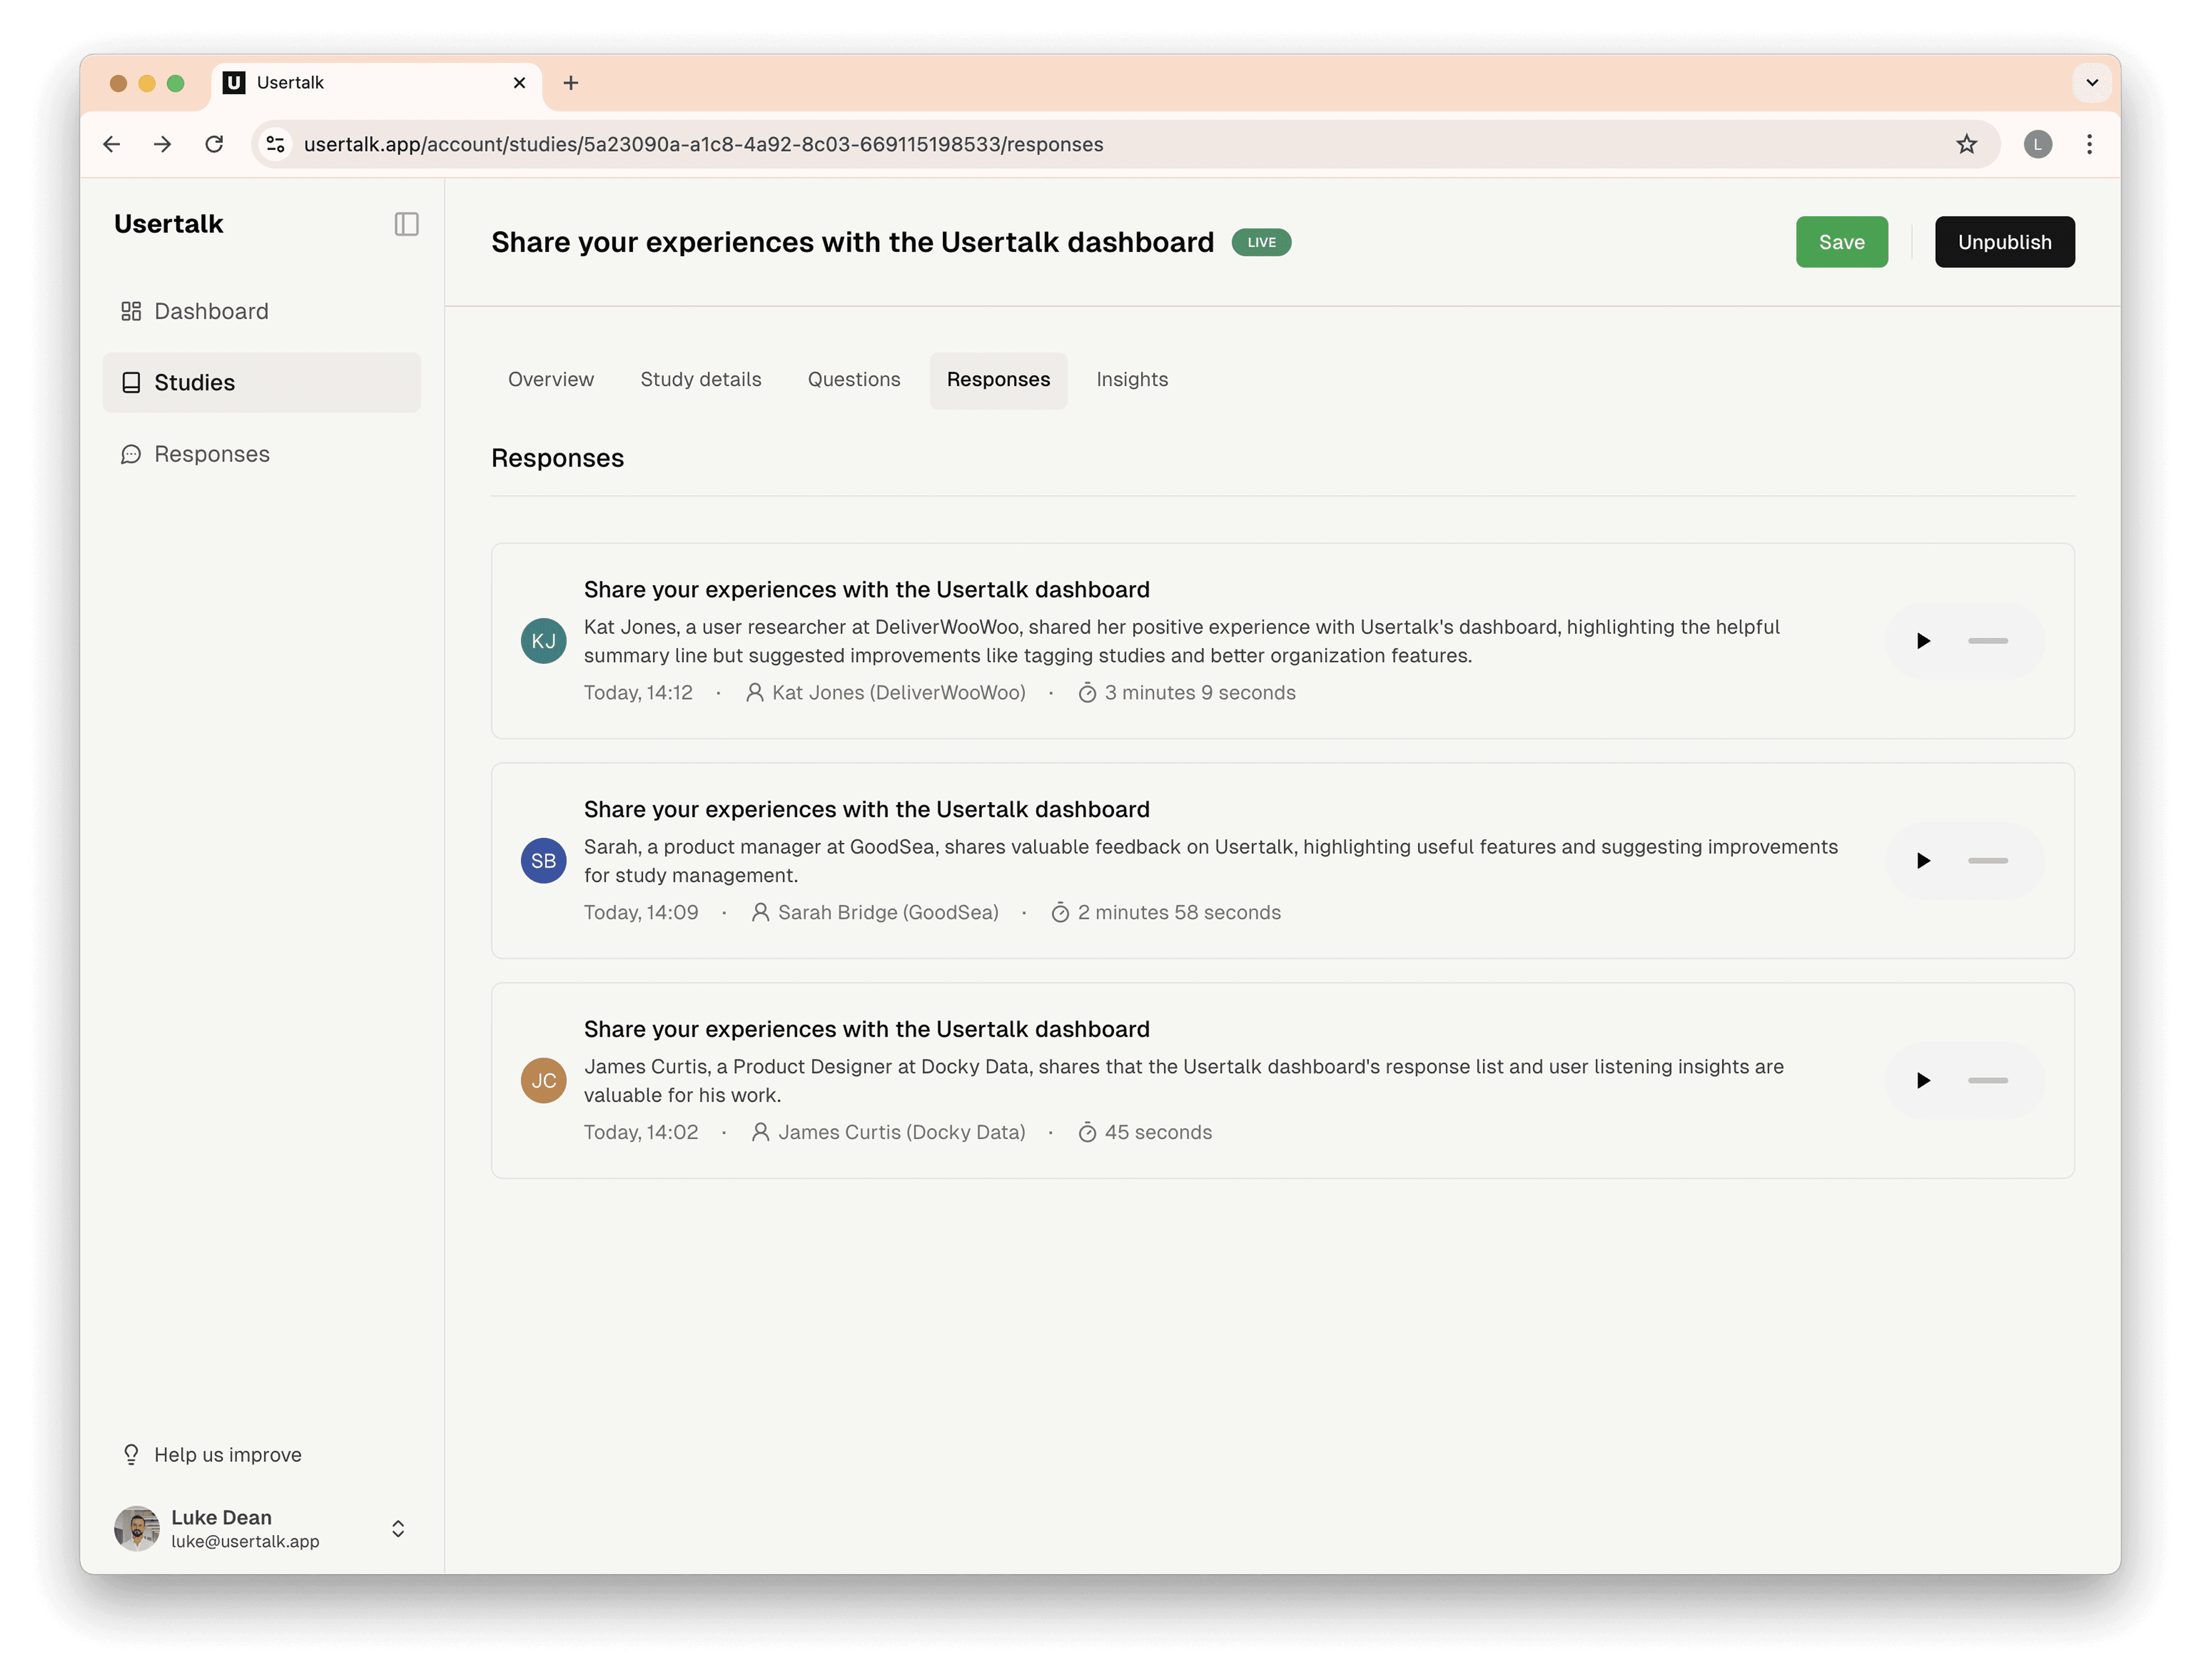Viewport: 2201px width, 1680px height.
Task: Seek Sarah Bridge's audio progress bar
Action: [1988, 861]
